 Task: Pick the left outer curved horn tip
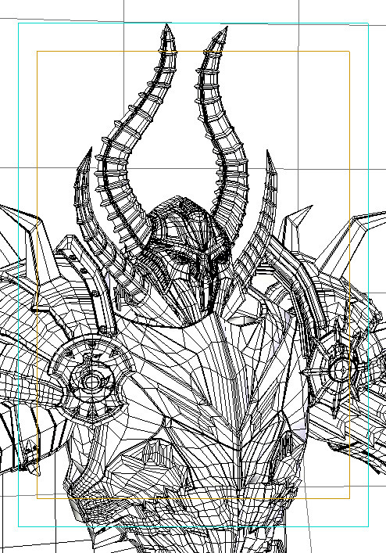pos(86,159)
